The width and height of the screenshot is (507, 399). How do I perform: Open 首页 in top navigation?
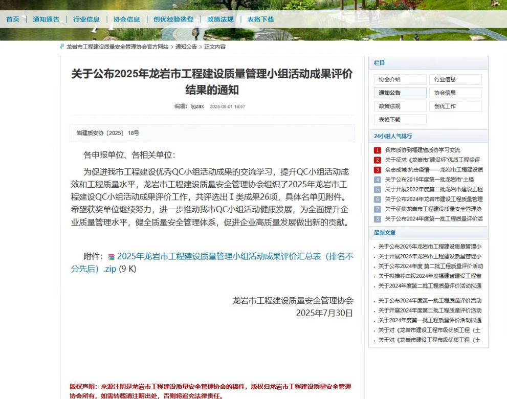(x=13, y=19)
